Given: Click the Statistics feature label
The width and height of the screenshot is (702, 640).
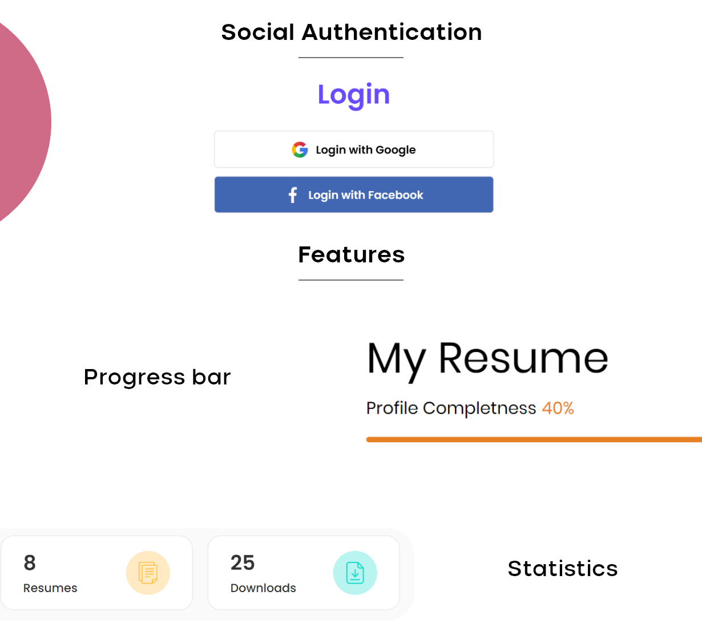Looking at the screenshot, I should click(x=563, y=569).
